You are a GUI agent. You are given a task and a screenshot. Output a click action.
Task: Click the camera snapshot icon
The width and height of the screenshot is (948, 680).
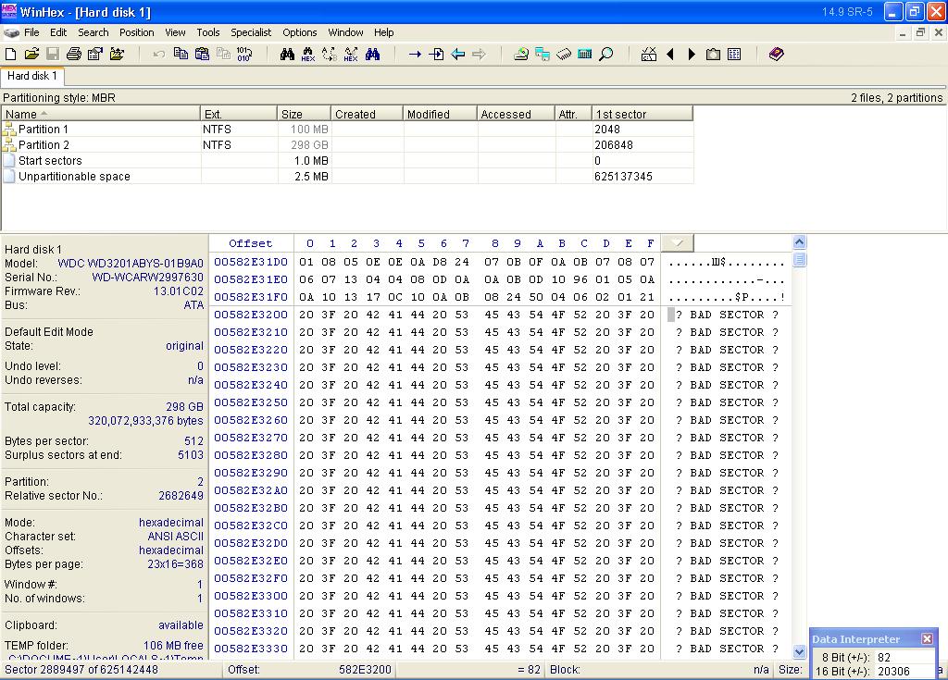(x=714, y=55)
